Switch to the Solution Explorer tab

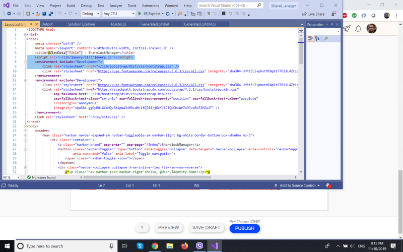81,24
